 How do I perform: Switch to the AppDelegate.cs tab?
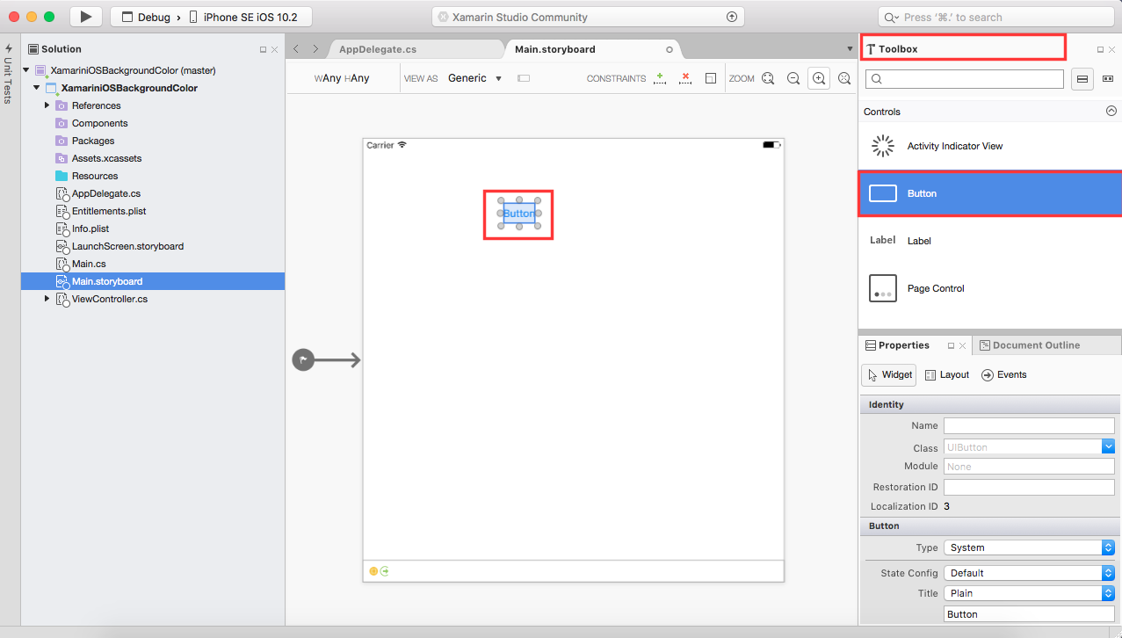pyautogui.click(x=378, y=49)
